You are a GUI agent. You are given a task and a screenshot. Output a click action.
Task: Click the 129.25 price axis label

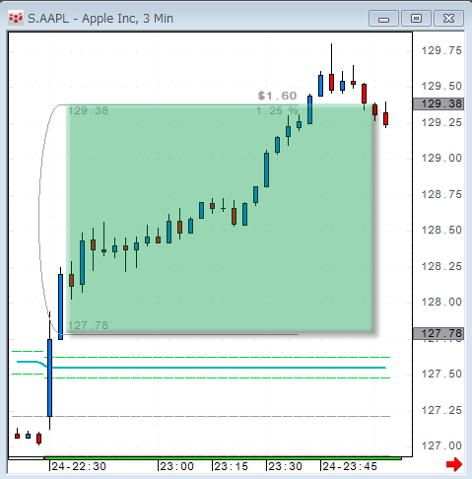click(441, 122)
